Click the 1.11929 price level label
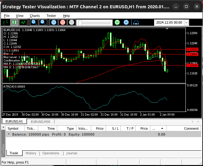Screen dimensions: 203x166 tap(193, 65)
